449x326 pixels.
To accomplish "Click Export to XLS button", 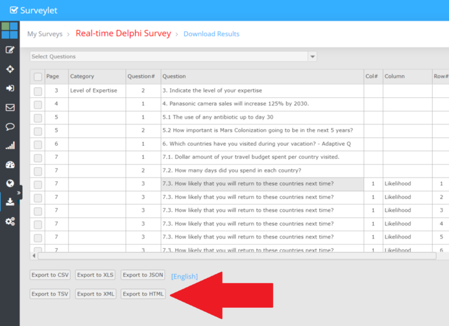I will (x=95, y=275).
